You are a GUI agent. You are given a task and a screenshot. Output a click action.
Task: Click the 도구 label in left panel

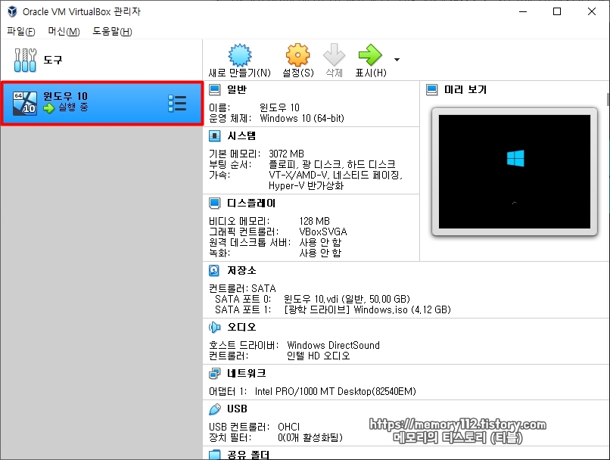52,60
